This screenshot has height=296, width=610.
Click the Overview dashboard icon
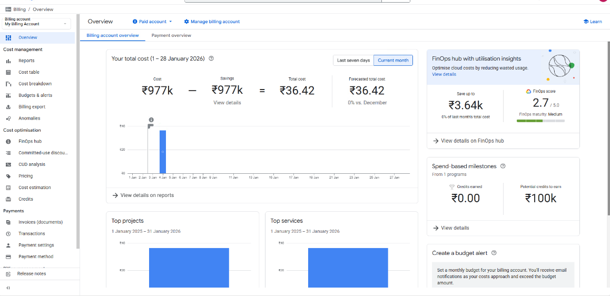(x=8, y=38)
